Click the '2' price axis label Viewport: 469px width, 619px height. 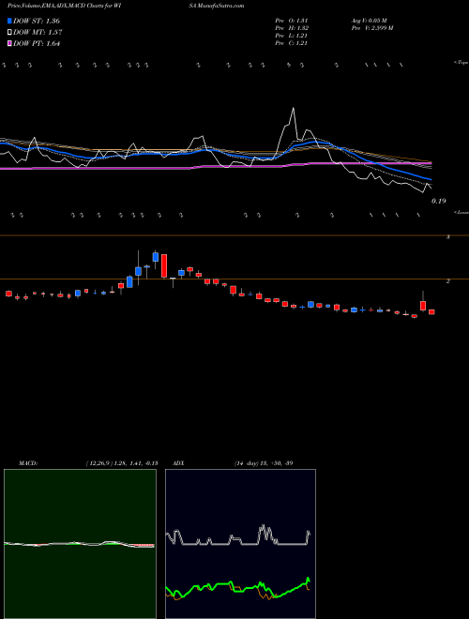pos(448,281)
